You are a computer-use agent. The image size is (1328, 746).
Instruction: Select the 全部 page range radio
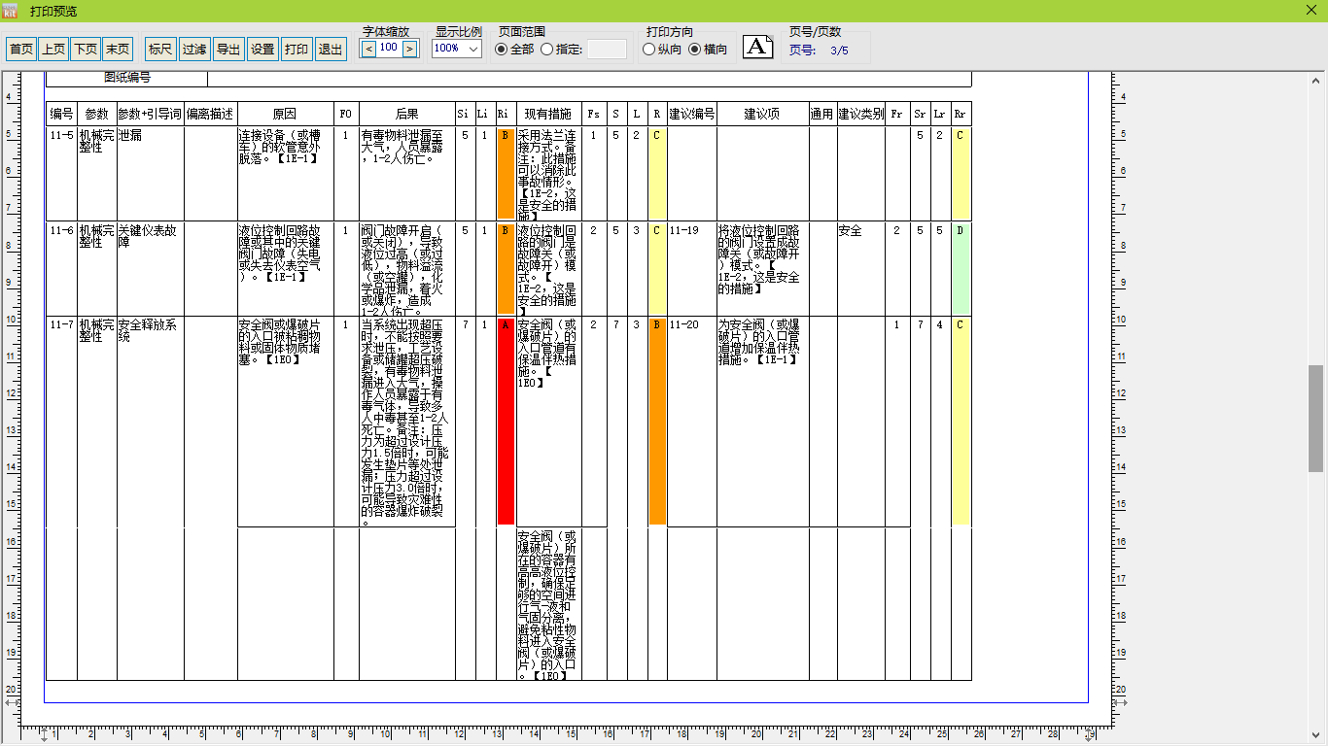pyautogui.click(x=515, y=50)
